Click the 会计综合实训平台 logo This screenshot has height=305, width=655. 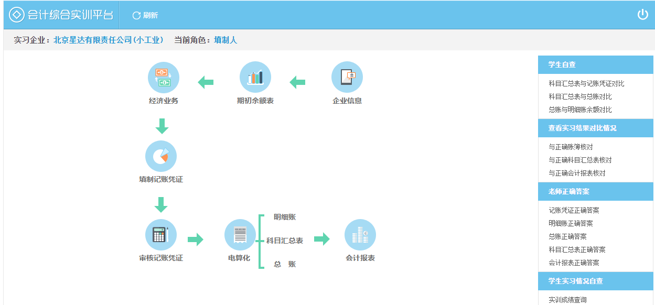[61, 15]
